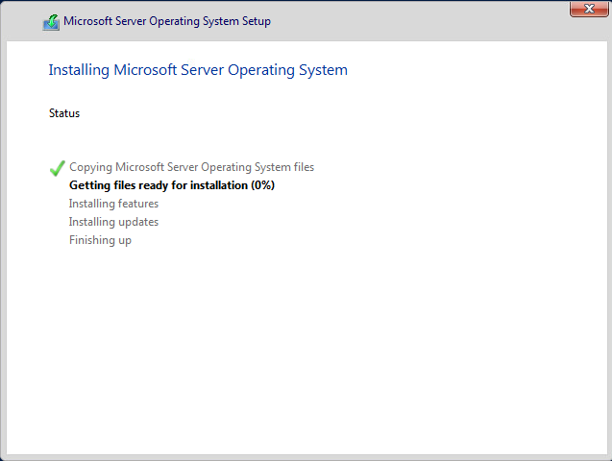Click the '(0%)' progress percentage
Screen dimensions: 612x461
point(262,185)
